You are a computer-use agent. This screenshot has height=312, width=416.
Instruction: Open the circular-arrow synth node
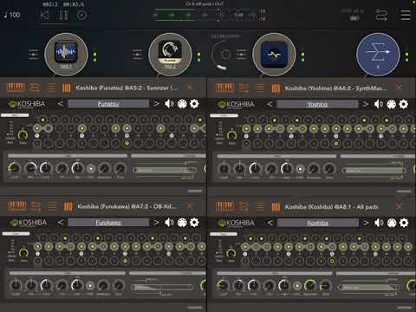(x=170, y=55)
